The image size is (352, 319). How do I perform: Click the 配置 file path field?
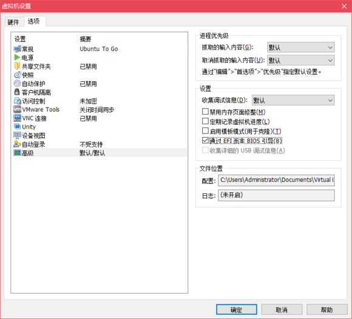[x=276, y=180]
